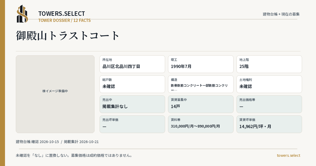Select the 総戸数 card showing 未確認
316x166 pixels.
132,84
